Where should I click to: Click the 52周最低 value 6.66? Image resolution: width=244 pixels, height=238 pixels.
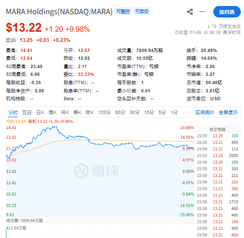coord(35,74)
